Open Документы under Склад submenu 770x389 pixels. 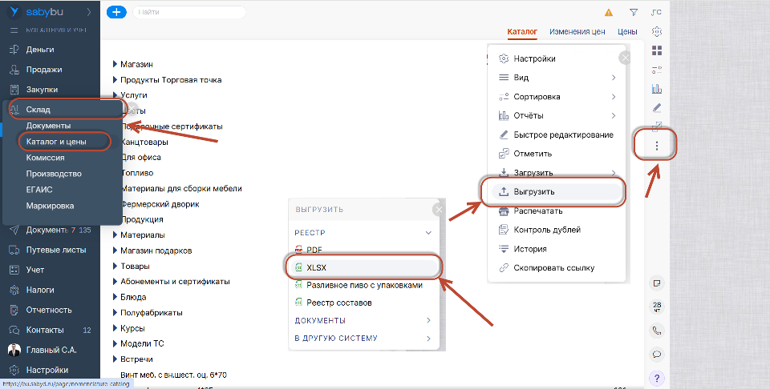48,126
